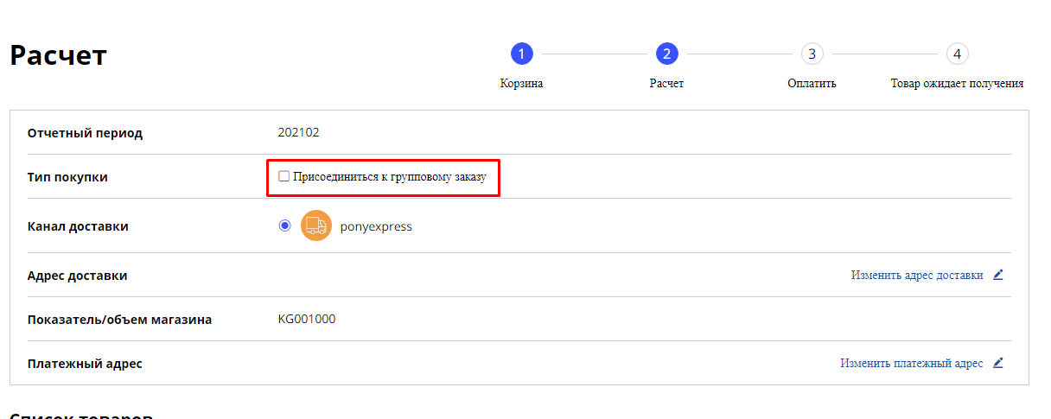The height and width of the screenshot is (419, 1051).
Task: Click the ponyexpress carrier name text
Action: 376,226
